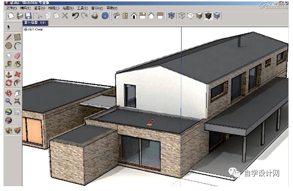Switch to the Iso view icon
293x191 pixels.
[116, 16]
